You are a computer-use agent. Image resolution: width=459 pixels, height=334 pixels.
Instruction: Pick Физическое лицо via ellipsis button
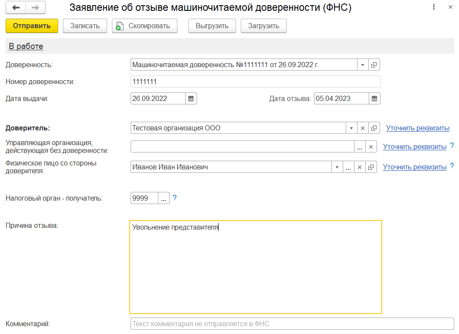348,167
